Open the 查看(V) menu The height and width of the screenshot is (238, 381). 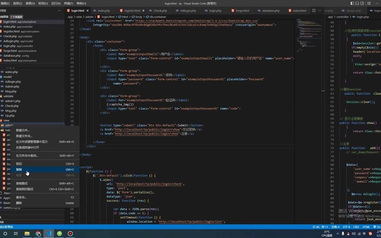[x=30, y=3]
